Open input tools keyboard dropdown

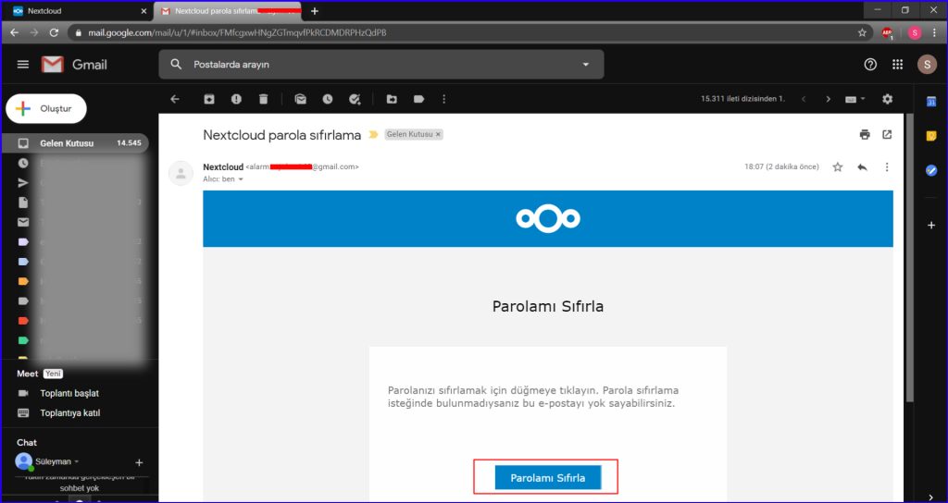coord(854,99)
